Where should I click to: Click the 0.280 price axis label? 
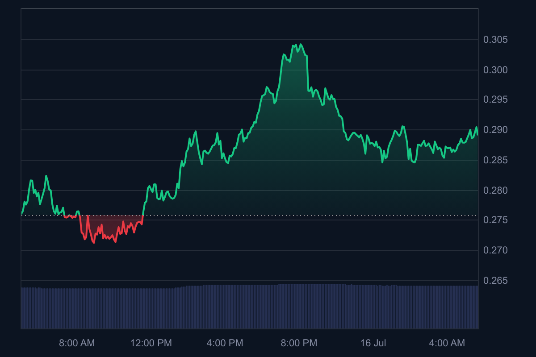point(495,191)
